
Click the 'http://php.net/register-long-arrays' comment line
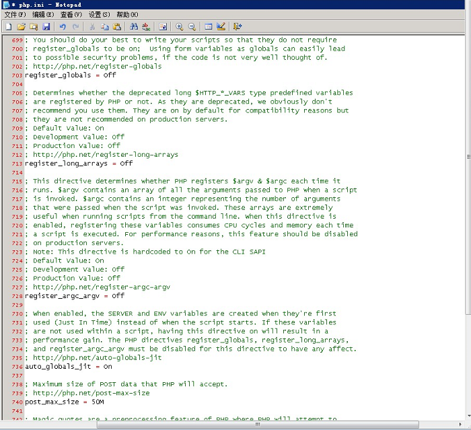pyautogui.click(x=102, y=155)
